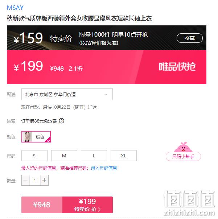Click the ¥199 特卖价 抢 buy button

point(87,205)
